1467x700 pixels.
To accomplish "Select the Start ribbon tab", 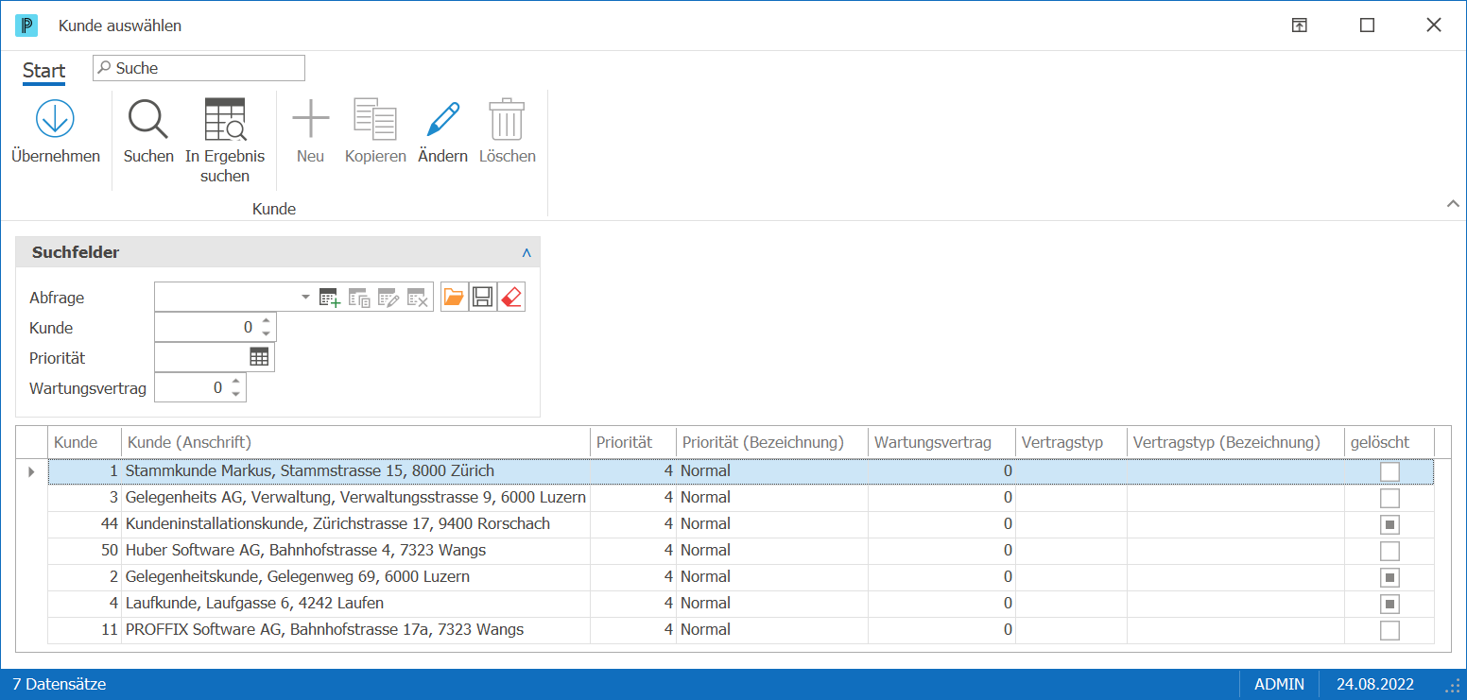I will click(x=44, y=71).
